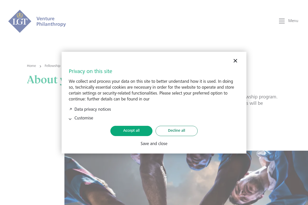Click the arrow icon beside Data privacy notices
The height and width of the screenshot is (205, 308).
tap(71, 109)
